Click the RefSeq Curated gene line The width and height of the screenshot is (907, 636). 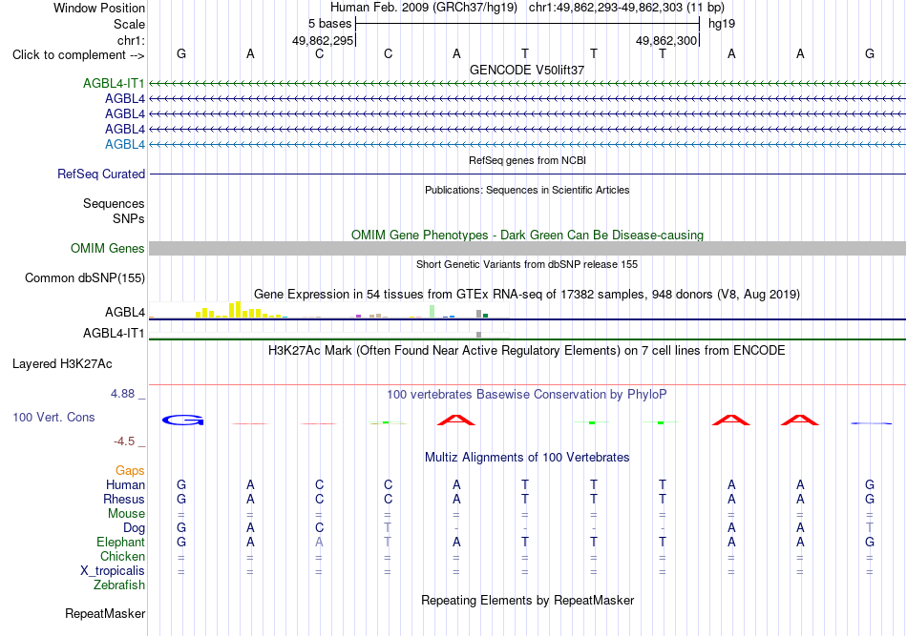pyautogui.click(x=527, y=174)
